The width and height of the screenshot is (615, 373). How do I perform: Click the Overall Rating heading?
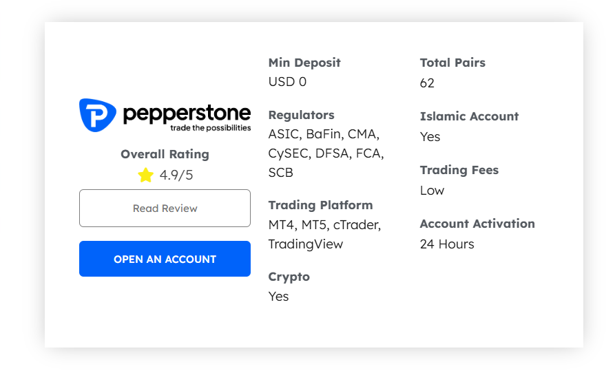pos(165,154)
